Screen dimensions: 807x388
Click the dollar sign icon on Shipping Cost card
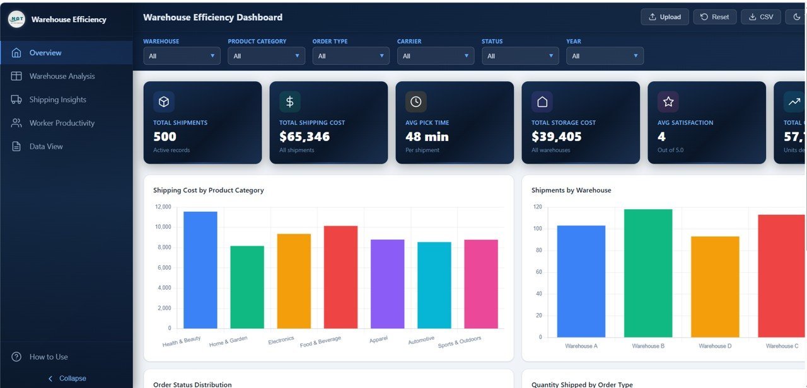coord(290,102)
